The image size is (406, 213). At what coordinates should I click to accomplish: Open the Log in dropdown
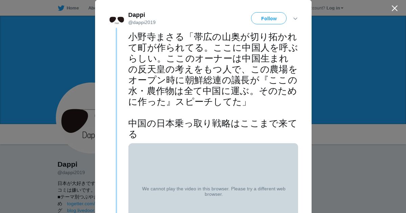(x=335, y=8)
